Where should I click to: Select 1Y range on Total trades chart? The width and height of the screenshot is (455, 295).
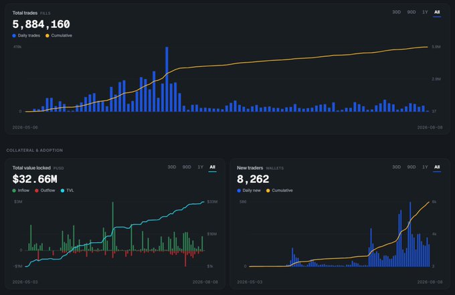[425, 12]
